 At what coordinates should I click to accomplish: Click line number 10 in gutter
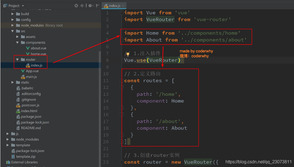pyautogui.click(x=106, y=74)
